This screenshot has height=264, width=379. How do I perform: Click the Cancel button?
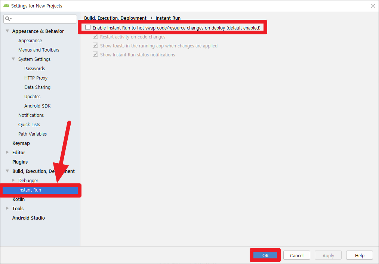point(296,255)
